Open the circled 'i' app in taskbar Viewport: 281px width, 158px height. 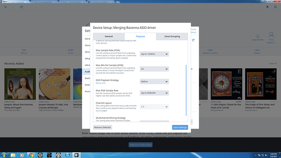point(40,155)
